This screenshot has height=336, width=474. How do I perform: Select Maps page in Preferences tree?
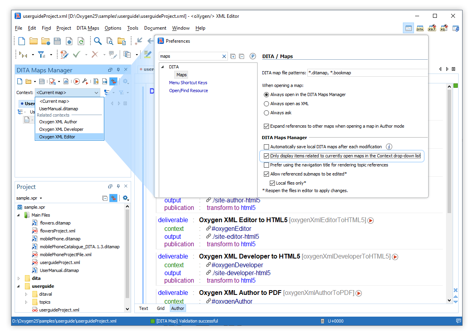pyautogui.click(x=182, y=75)
